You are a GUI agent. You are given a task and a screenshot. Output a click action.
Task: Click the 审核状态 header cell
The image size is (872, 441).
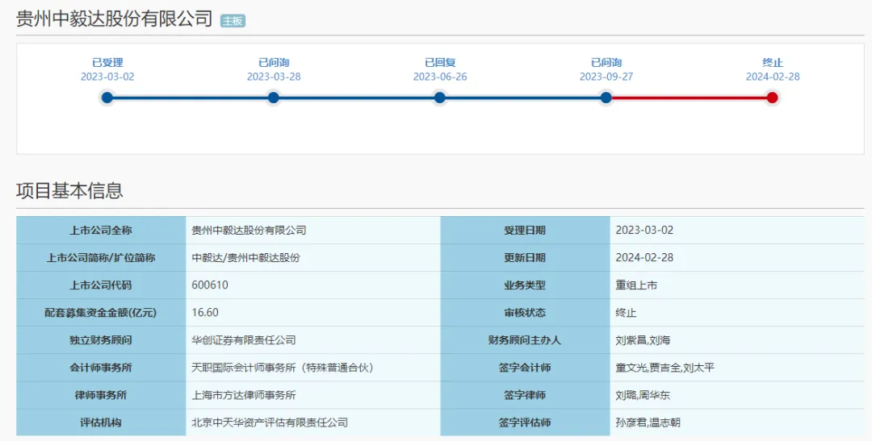coord(525,313)
